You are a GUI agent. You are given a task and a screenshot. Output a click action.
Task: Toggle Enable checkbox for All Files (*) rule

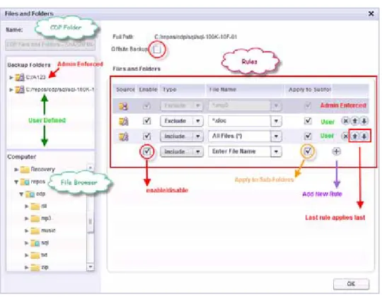click(147, 136)
